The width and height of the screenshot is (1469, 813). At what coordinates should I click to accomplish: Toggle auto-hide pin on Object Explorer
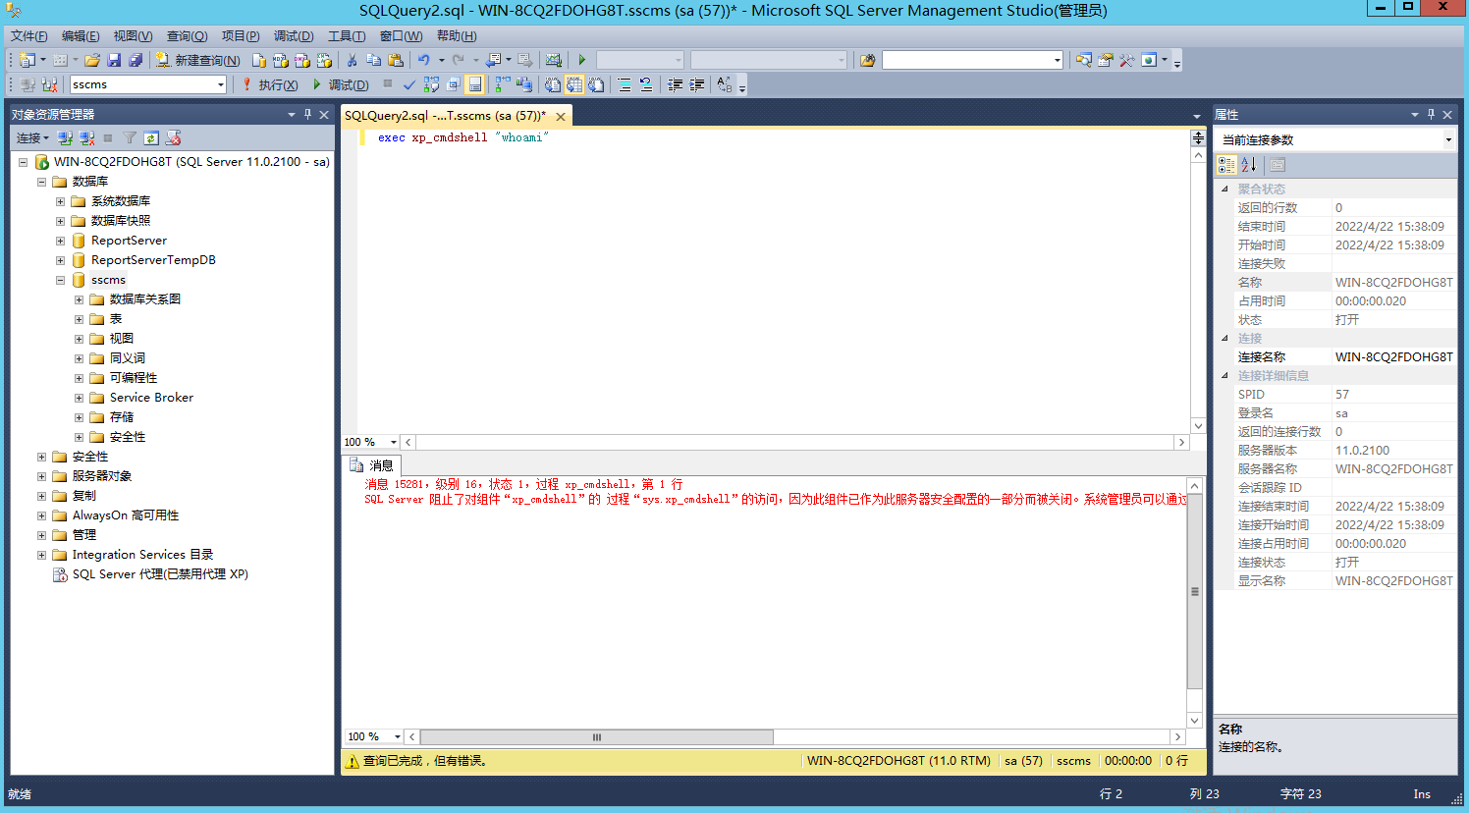307,114
